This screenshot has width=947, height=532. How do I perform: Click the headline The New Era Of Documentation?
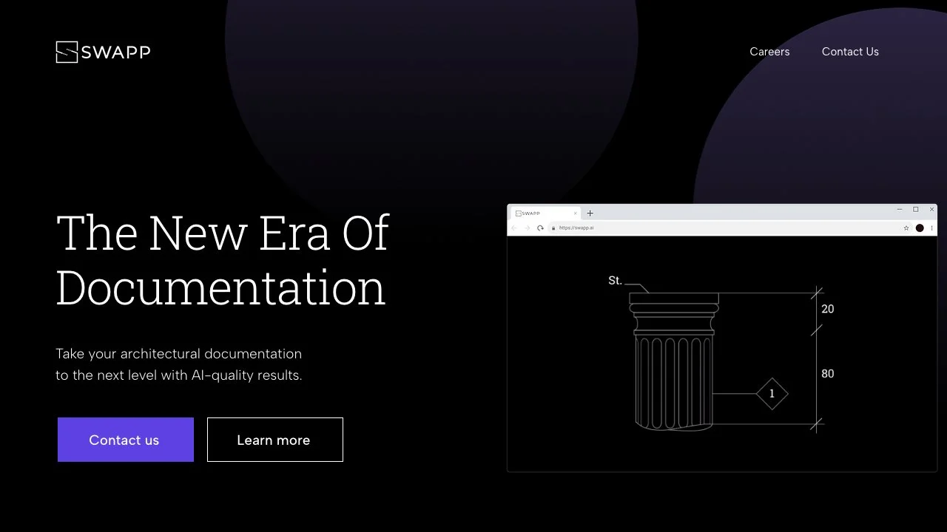pos(223,260)
